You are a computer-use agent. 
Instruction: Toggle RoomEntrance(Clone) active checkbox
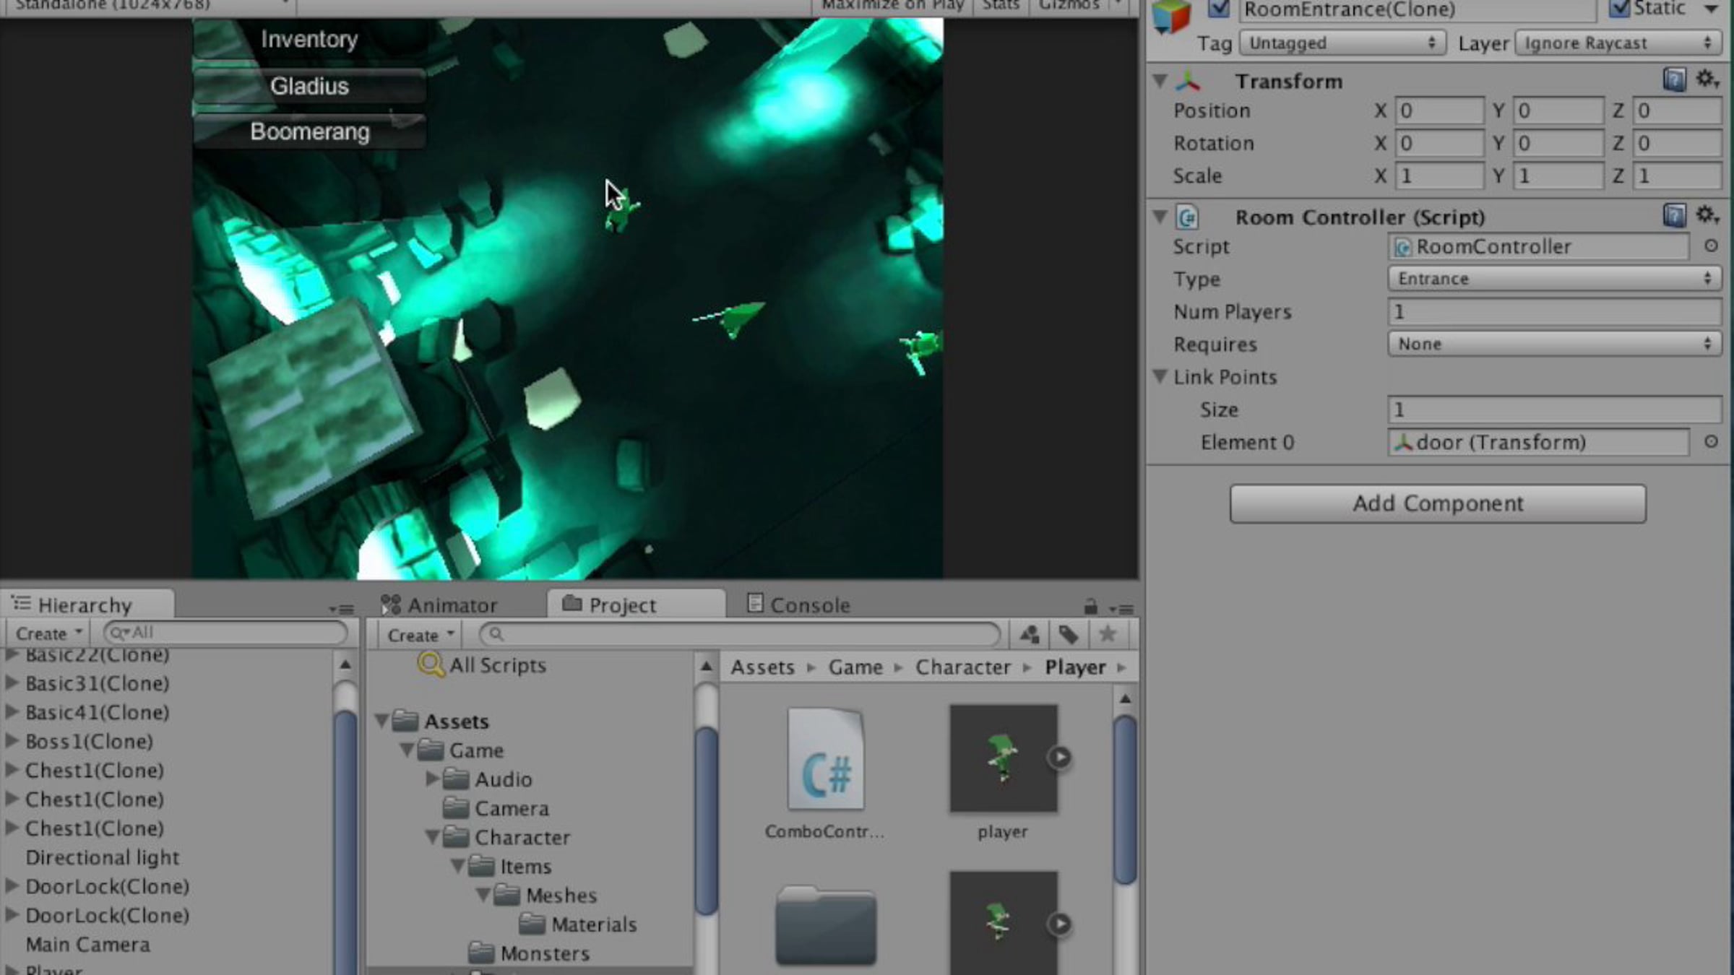(1218, 9)
